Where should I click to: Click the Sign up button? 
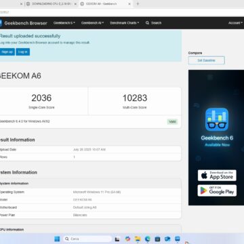tap(7, 52)
